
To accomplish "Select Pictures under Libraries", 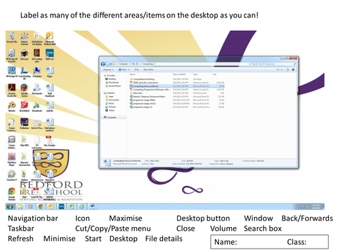I will point(111,107).
